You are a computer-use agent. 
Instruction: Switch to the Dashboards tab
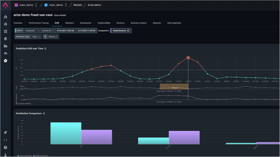point(85,23)
